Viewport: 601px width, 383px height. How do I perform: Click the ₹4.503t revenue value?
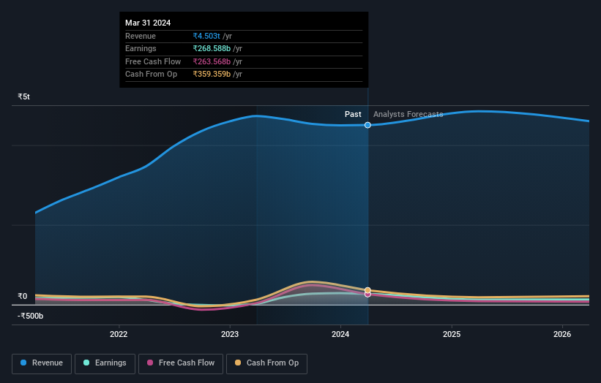click(206, 36)
